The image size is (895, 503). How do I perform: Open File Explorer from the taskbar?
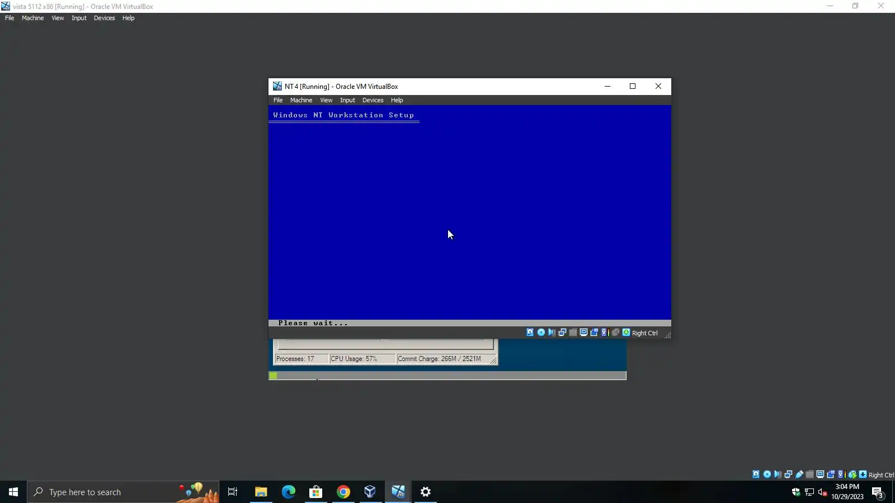[x=261, y=492]
